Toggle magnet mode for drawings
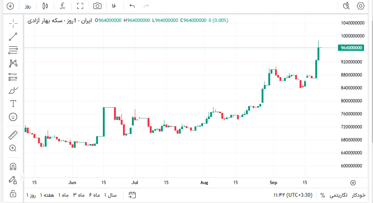 pos(13,167)
